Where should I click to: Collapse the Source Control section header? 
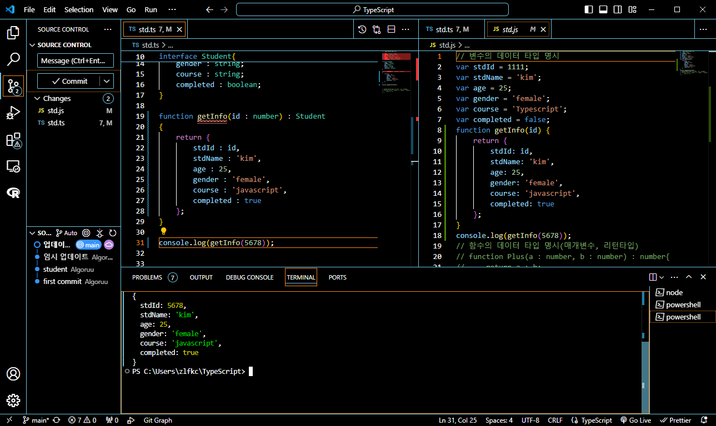(x=32, y=45)
